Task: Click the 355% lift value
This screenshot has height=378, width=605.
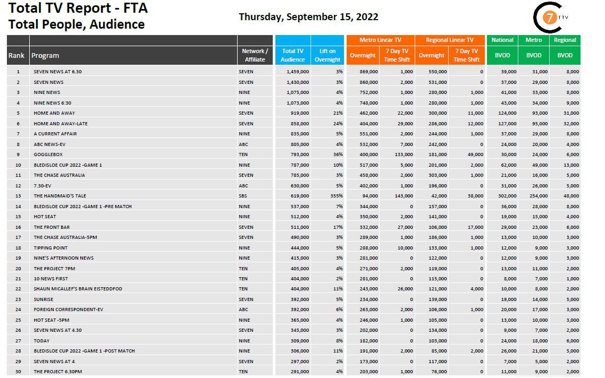Action: tap(336, 196)
